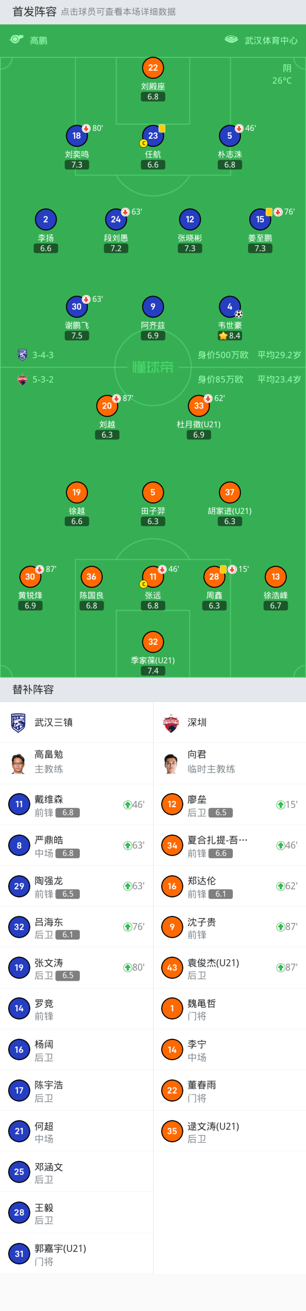Click 任航's captain number 23 badge

coord(153,136)
